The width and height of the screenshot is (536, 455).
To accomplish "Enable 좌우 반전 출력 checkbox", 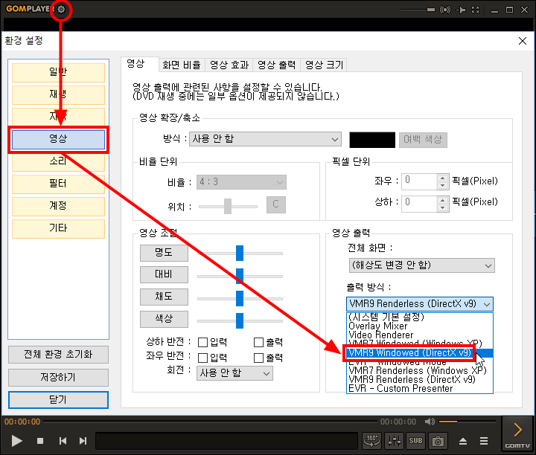I will pos(259,358).
